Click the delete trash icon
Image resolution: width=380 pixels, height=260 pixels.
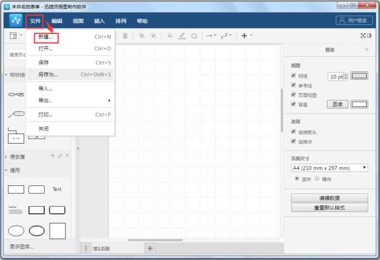click(x=125, y=36)
